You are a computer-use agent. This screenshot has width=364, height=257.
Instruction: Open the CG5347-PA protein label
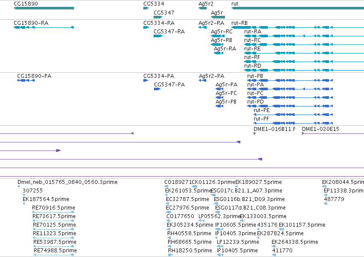pos(169,85)
